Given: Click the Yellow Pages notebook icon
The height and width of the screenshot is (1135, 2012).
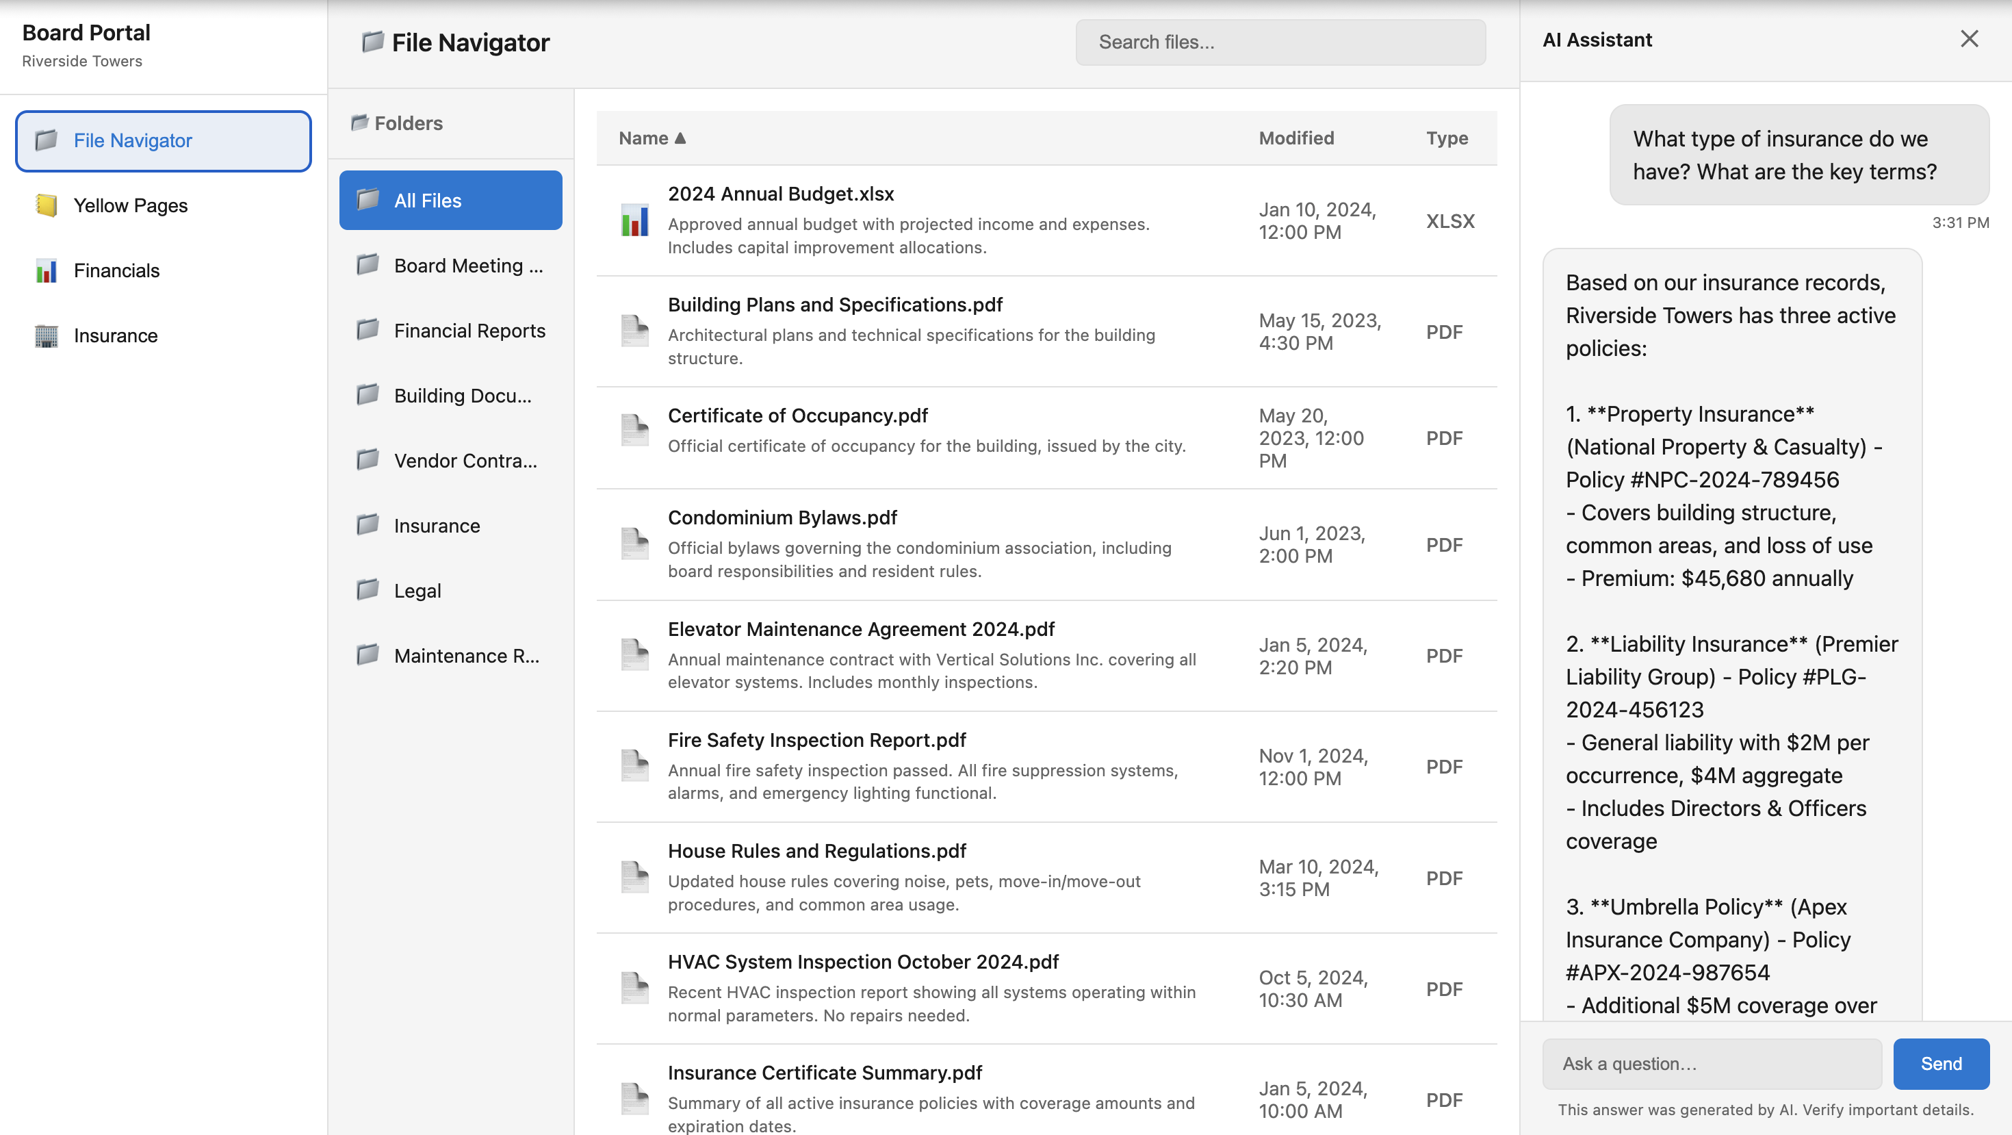Looking at the screenshot, I should coord(46,205).
